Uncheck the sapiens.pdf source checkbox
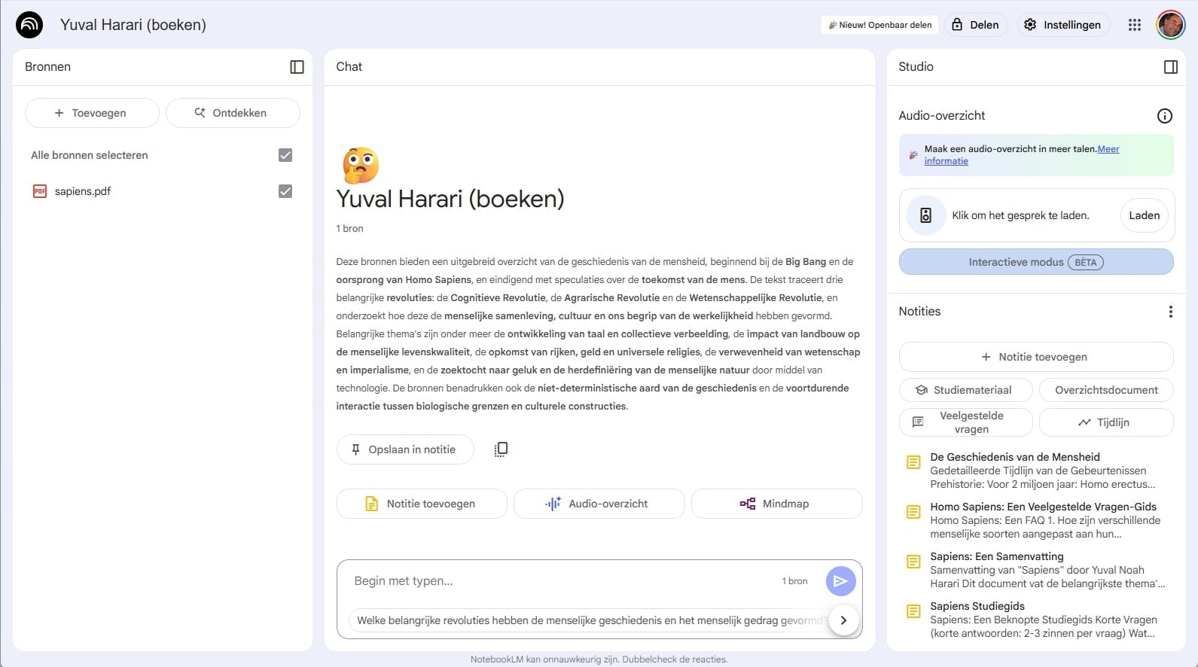Viewport: 1198px width, 667px height. coord(285,191)
